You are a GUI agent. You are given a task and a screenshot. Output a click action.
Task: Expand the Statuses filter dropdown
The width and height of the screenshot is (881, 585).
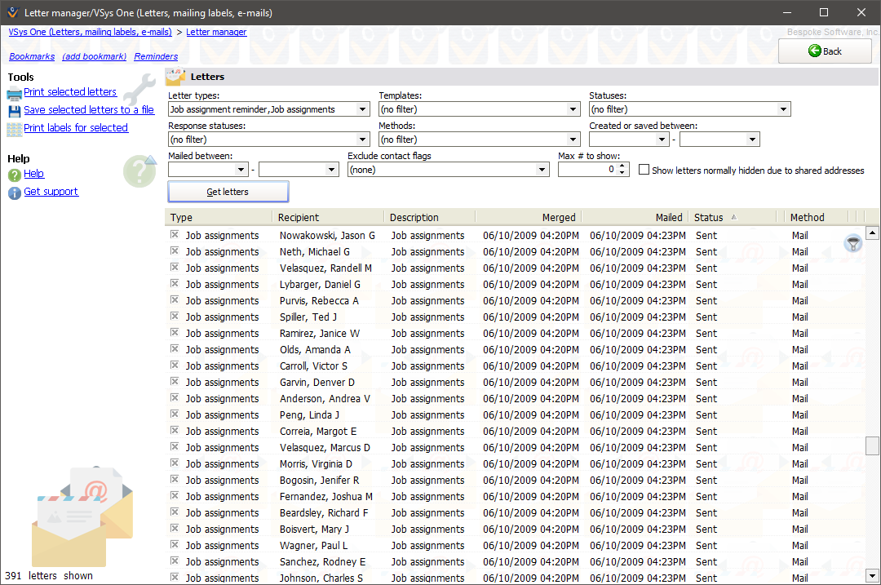coord(783,109)
